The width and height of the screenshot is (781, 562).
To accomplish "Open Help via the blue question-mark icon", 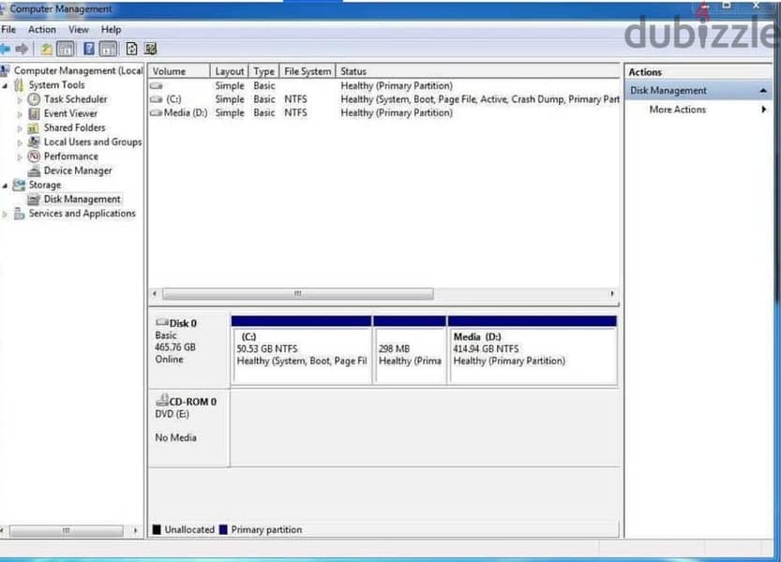I will [x=89, y=49].
